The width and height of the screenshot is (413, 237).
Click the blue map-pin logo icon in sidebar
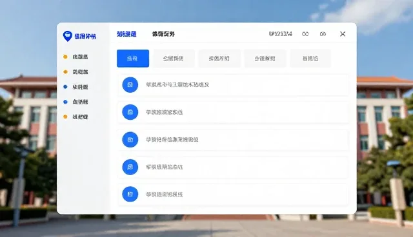click(67, 36)
